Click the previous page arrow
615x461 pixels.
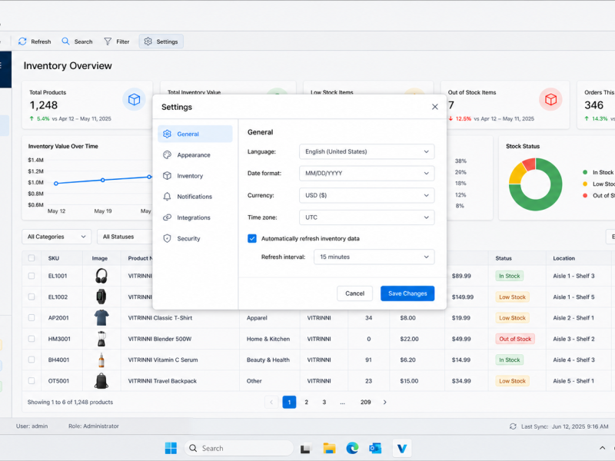pyautogui.click(x=271, y=402)
